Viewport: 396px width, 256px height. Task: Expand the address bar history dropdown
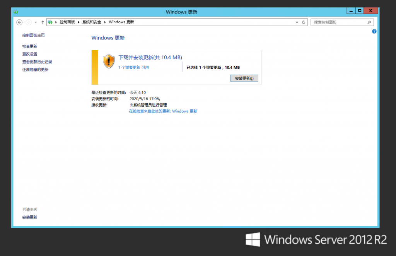pyautogui.click(x=297, y=22)
